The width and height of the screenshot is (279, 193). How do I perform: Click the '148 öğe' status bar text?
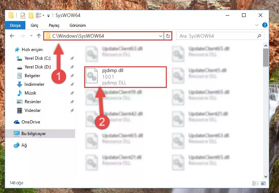[x=16, y=183]
